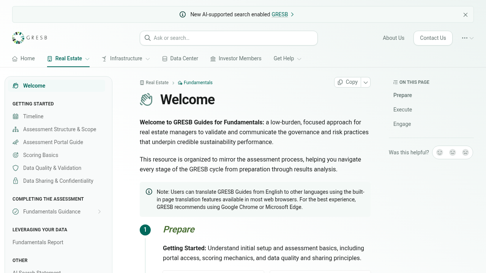Click the Assessment Portal Guide telescope icon

(16, 142)
